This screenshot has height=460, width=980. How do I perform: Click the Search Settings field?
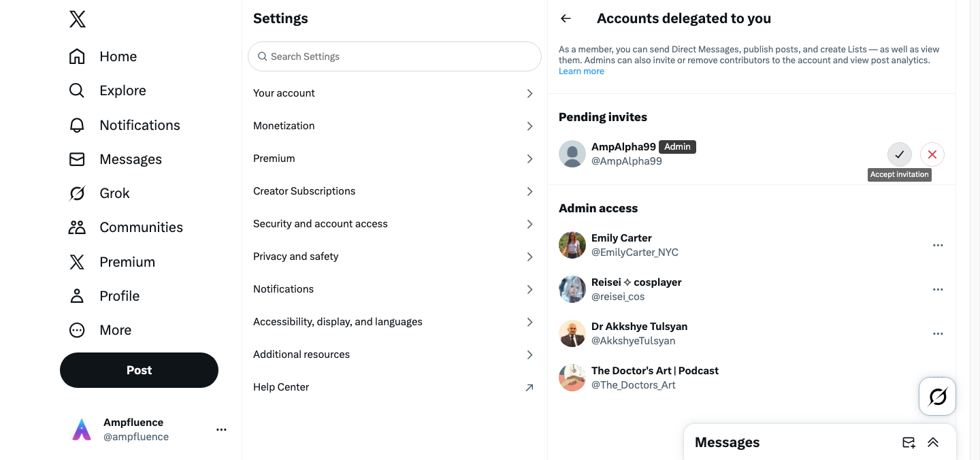(x=395, y=56)
